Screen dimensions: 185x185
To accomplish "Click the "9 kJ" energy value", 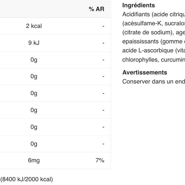I will tap(34, 43).
